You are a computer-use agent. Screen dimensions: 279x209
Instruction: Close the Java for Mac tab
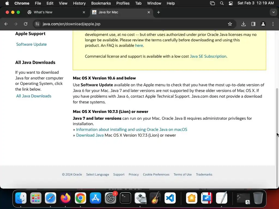tap(149, 12)
